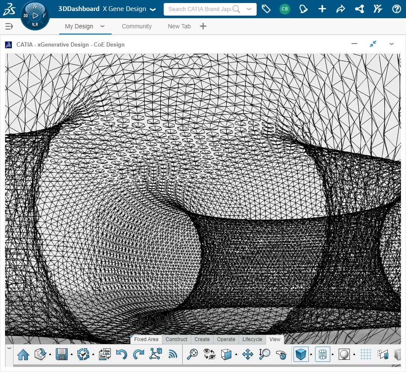Click the undo arrow icon
This screenshot has height=372, width=406.
click(121, 354)
